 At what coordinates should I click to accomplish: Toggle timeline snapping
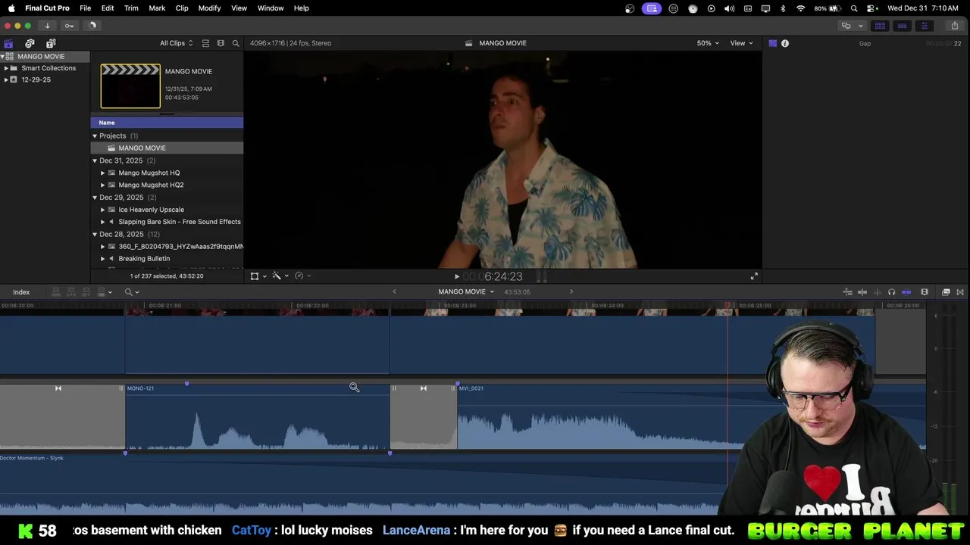(x=906, y=292)
